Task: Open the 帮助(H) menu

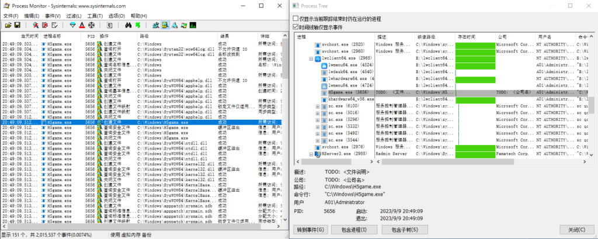Action: coord(138,16)
